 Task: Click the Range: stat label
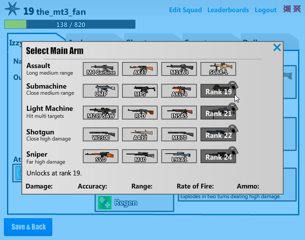coord(142,186)
